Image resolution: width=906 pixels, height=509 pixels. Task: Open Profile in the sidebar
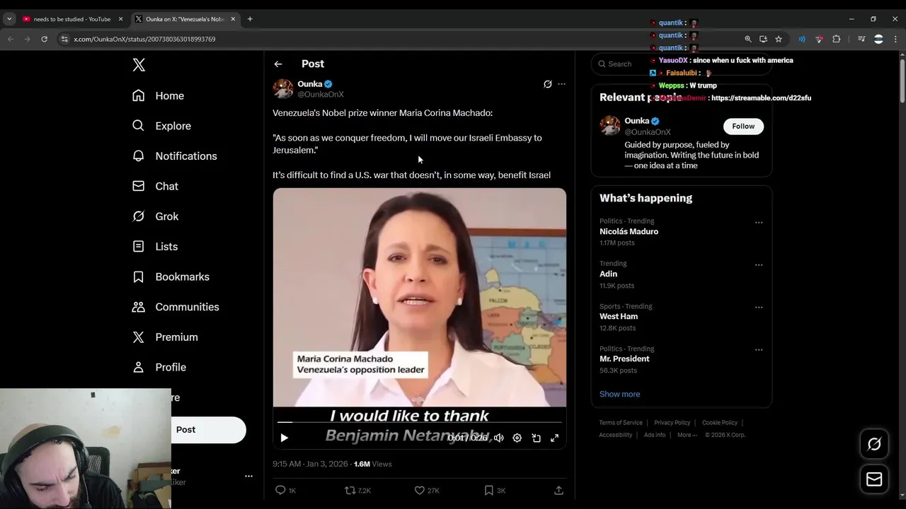pyautogui.click(x=159, y=368)
